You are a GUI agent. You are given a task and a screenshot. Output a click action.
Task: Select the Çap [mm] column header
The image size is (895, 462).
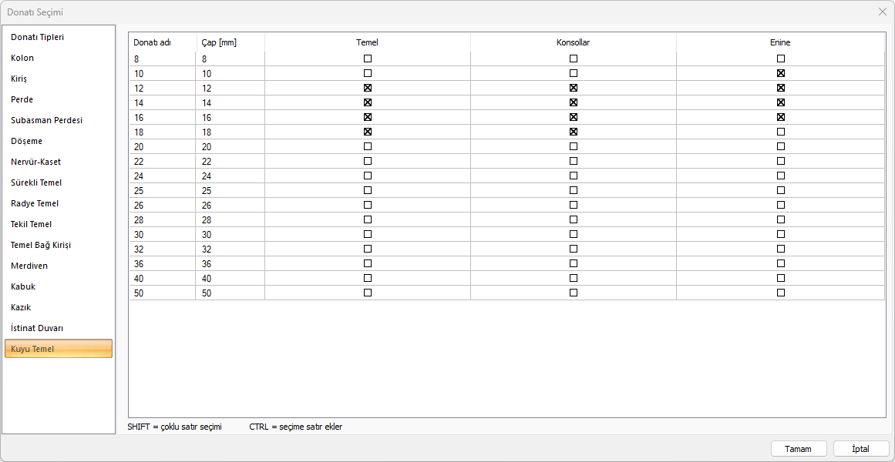click(219, 42)
